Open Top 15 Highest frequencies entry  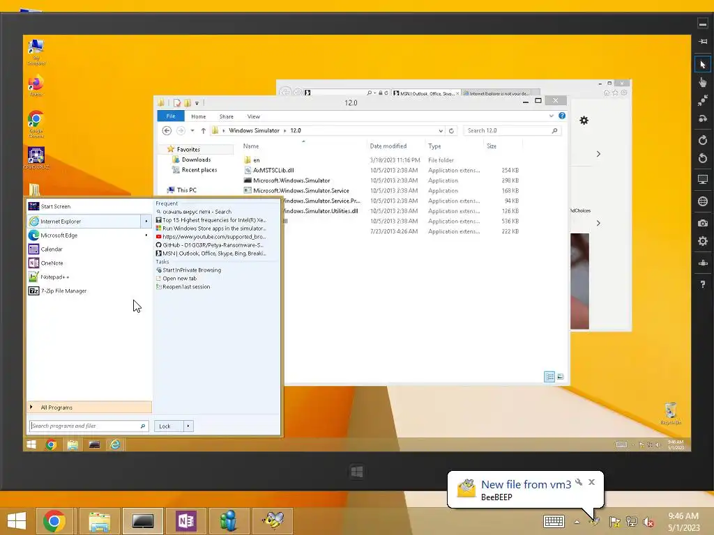pos(211,219)
